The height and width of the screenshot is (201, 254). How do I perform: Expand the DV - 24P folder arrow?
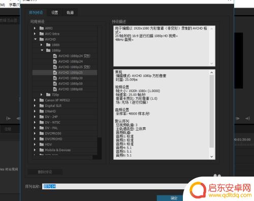tap(35, 117)
